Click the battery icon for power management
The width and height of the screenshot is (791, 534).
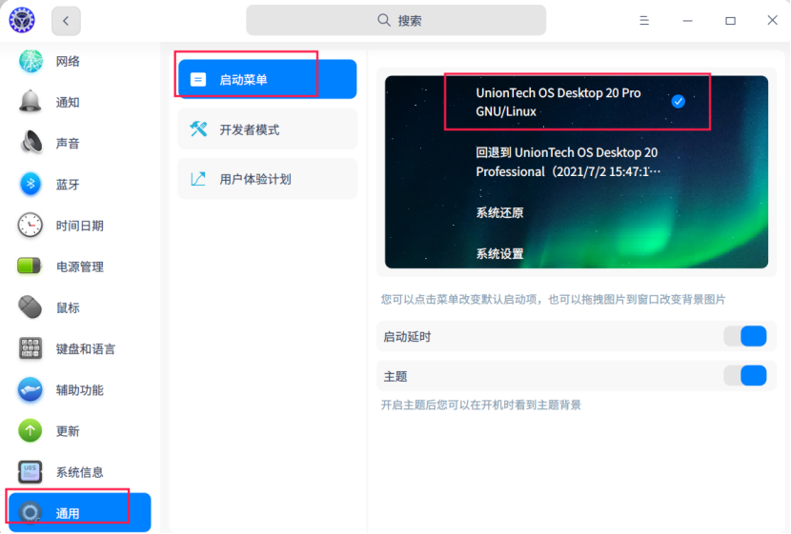[30, 266]
